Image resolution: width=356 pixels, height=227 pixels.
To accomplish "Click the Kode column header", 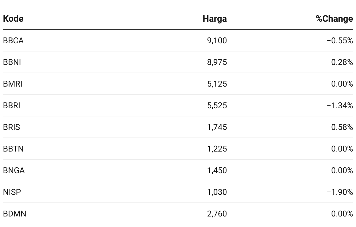I will click(x=13, y=19).
